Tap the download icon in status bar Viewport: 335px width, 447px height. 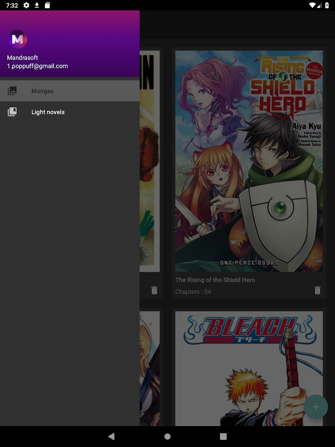click(x=37, y=5)
